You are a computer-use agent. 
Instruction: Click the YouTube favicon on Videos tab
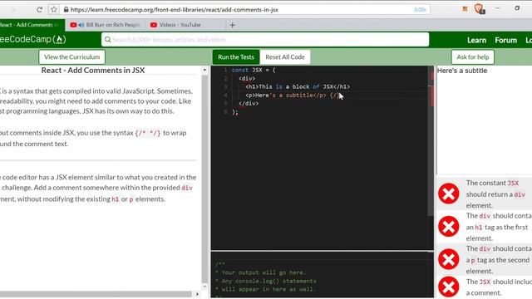pos(153,25)
